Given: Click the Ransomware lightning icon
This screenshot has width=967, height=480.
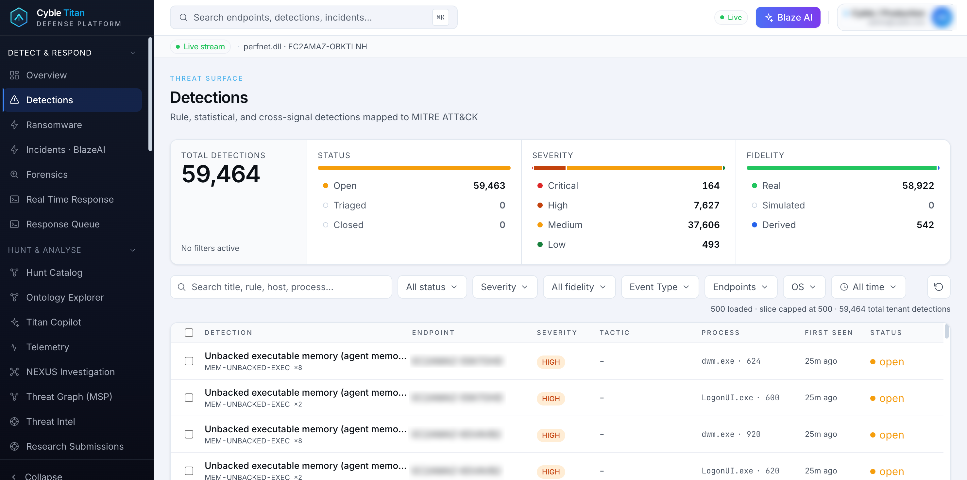Looking at the screenshot, I should coord(14,124).
